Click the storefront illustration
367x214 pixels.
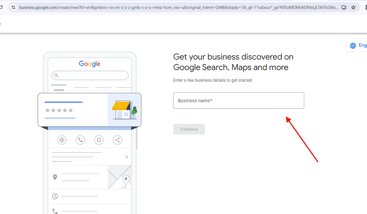(124, 110)
